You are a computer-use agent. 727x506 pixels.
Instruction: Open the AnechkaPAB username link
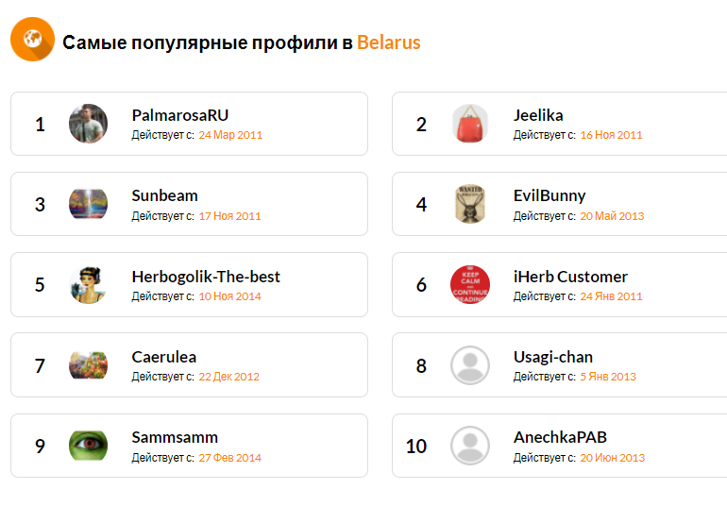coord(560,437)
